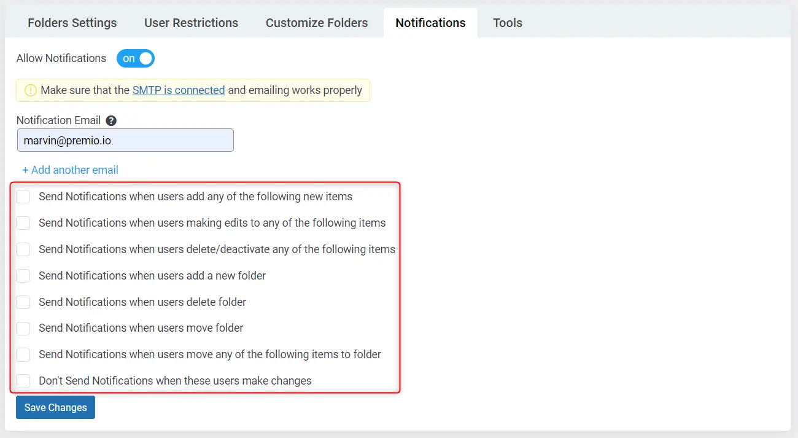Check Don't Send Notifications for these users
The image size is (798, 438).
click(23, 381)
